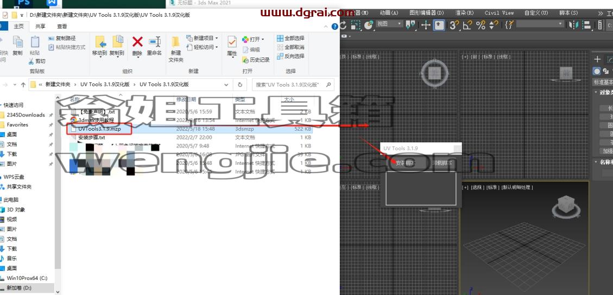Click the Move to folder icon

[x=100, y=42]
